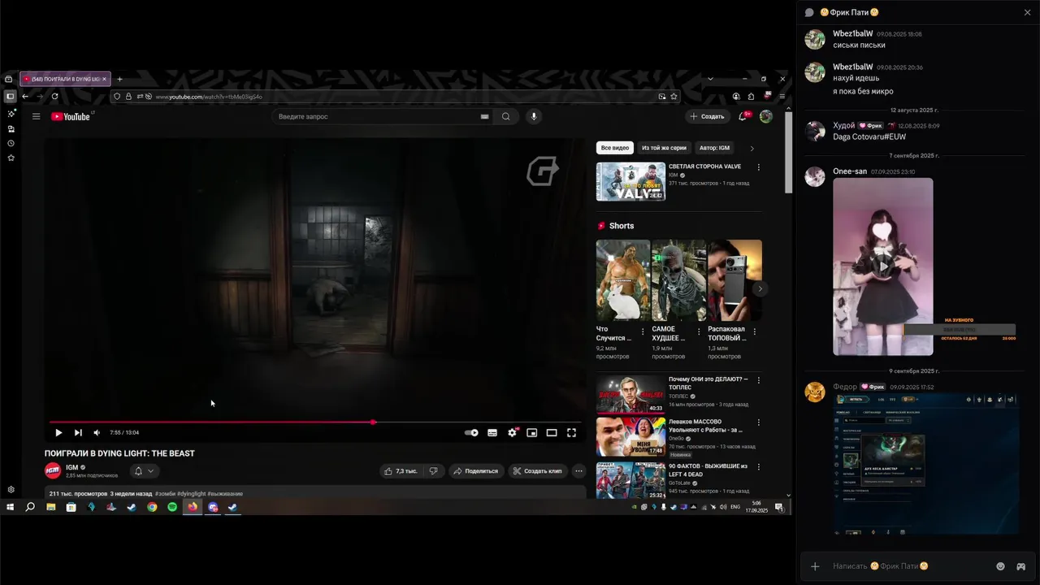Select the Автор: IGM chip

tap(714, 148)
